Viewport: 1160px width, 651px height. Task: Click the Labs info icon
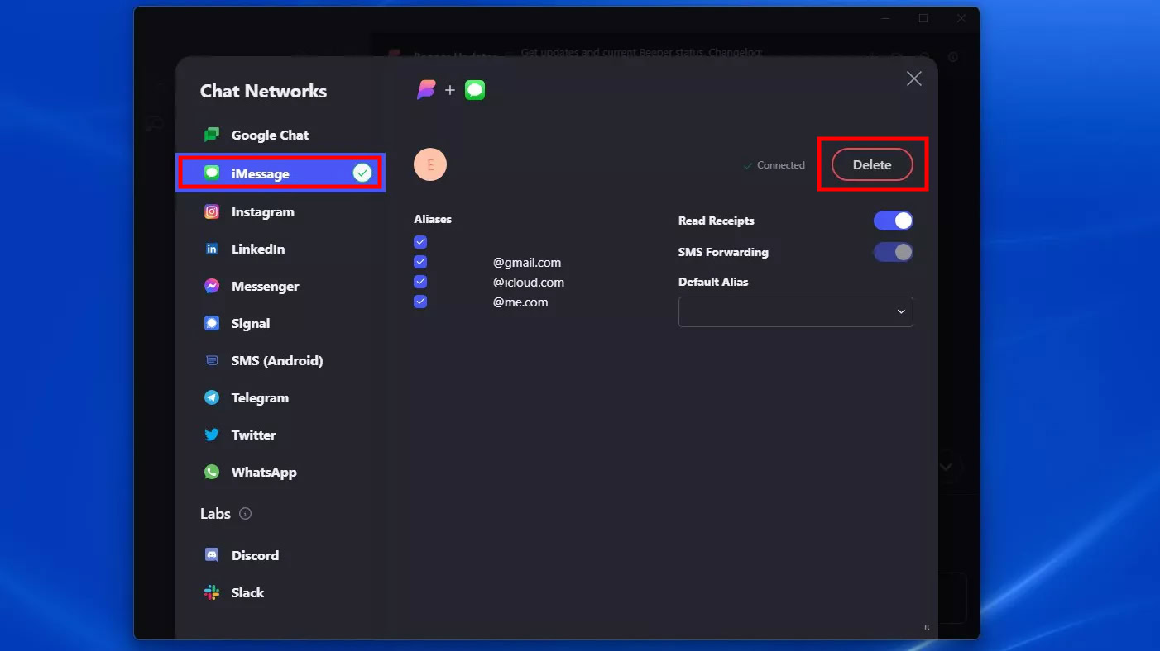[245, 514]
